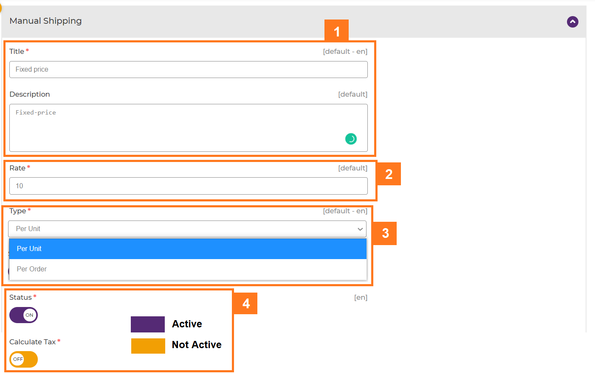Open the Type dropdown showing Per Unit
The image size is (595, 374).
click(x=187, y=229)
